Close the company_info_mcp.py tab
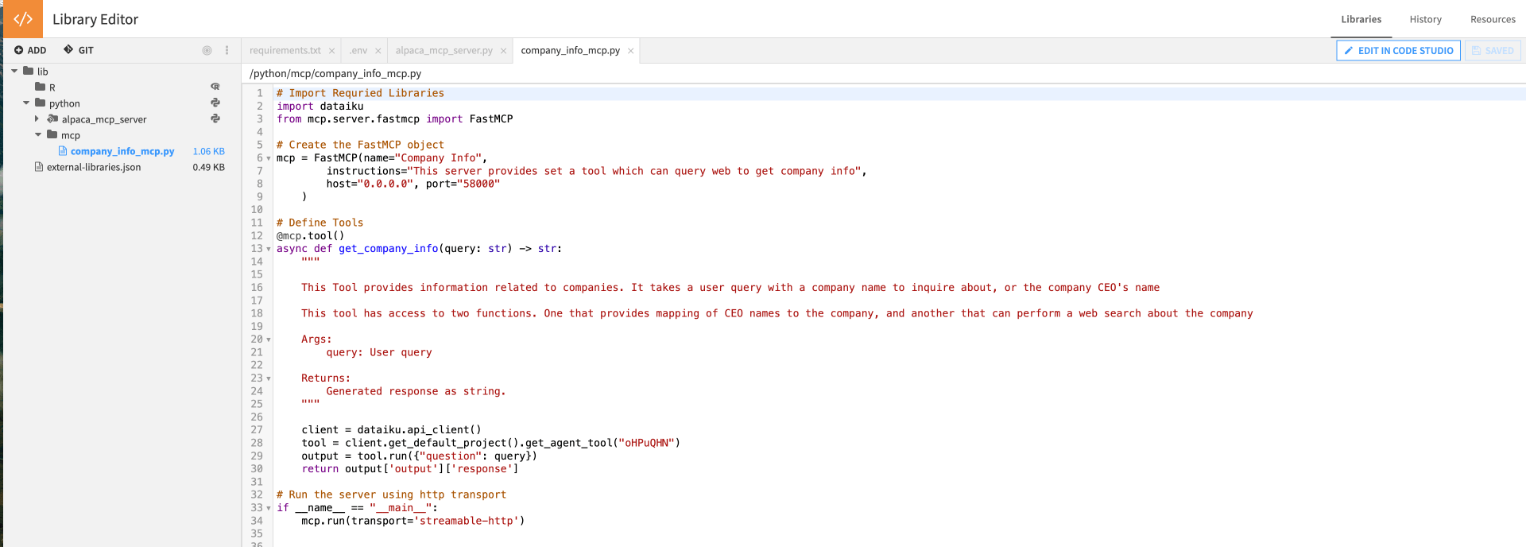The width and height of the screenshot is (1526, 547). [x=630, y=51]
